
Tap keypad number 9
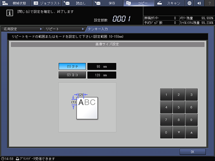[x=191, y=120]
